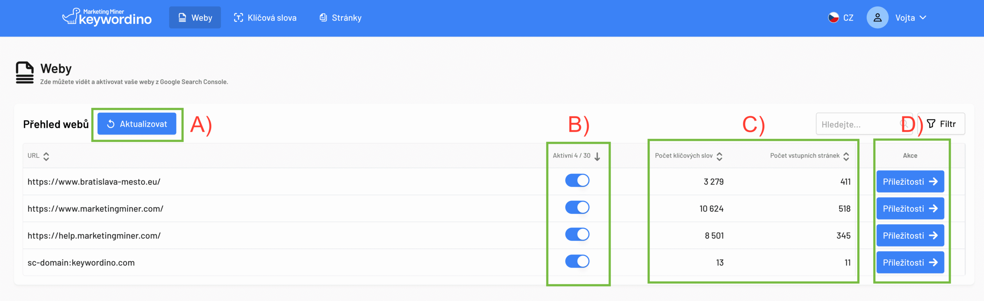984x301 pixels.
Task: Deactivate the sc-domain:keywordino.com toggle
Action: pos(577,261)
